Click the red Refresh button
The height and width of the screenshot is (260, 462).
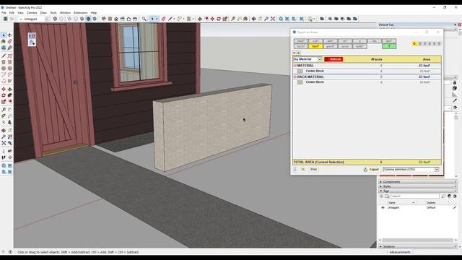tap(334, 59)
